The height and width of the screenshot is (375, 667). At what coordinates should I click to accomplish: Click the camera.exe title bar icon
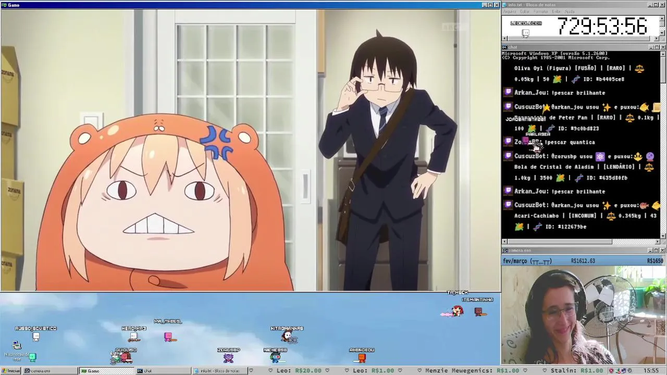[x=504, y=251]
